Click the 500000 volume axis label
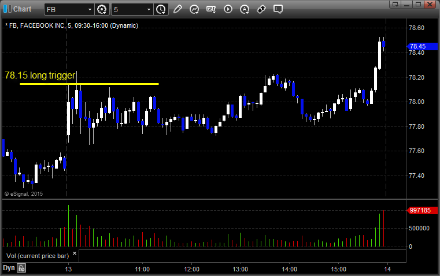 click(x=419, y=229)
